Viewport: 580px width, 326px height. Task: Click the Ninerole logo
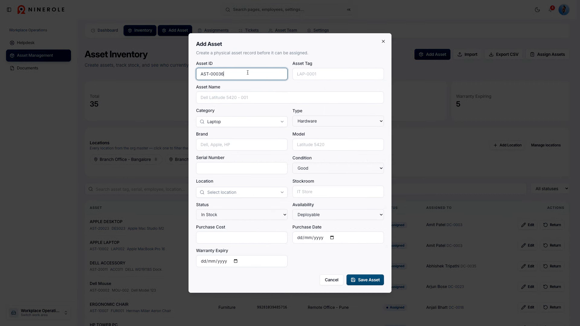tap(41, 10)
